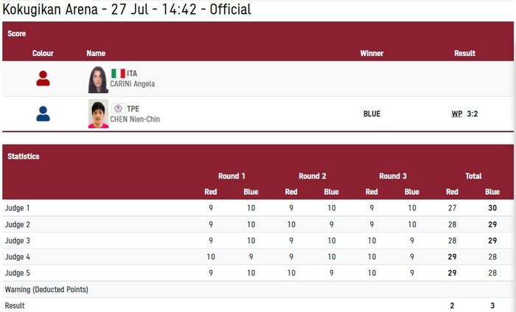The height and width of the screenshot is (312, 516).
Task: Click the BLUE winner cell
Action: point(372,114)
